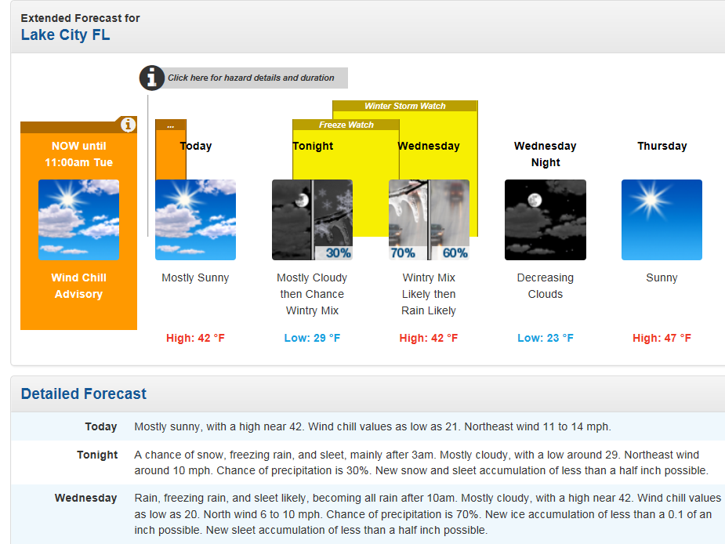The height and width of the screenshot is (544, 725).
Task: Click Wednesday's wintry mix 70% forecast icon
Action: pyautogui.click(x=429, y=219)
